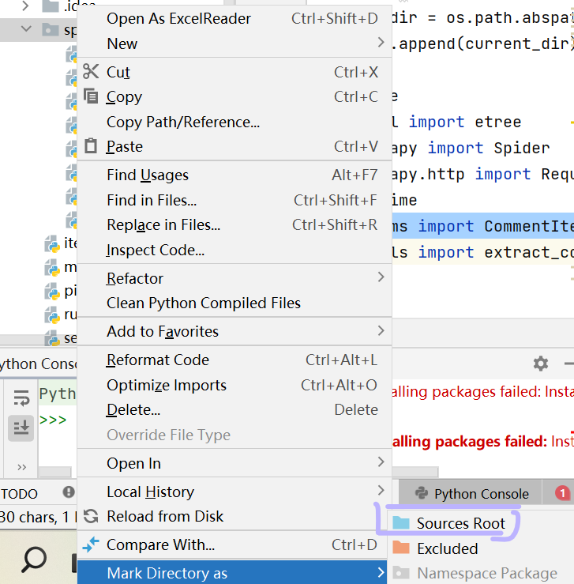
Task: Choose Open As ExcelReader
Action: [234, 18]
